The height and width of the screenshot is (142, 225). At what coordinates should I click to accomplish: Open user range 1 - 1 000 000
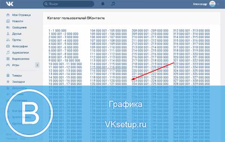(57, 31)
